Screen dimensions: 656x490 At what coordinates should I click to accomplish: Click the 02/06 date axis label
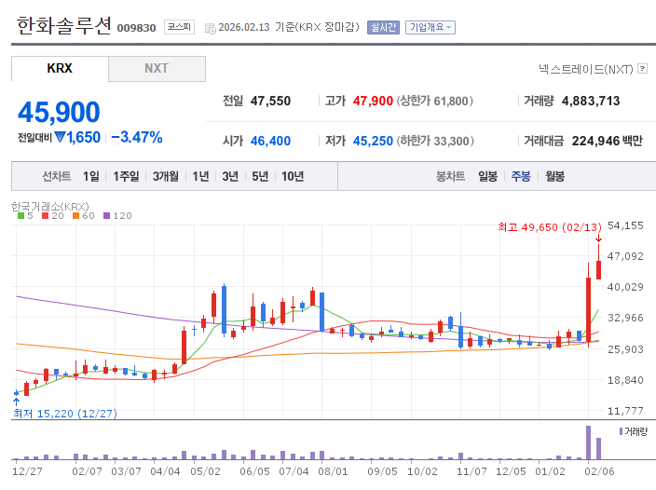(599, 471)
